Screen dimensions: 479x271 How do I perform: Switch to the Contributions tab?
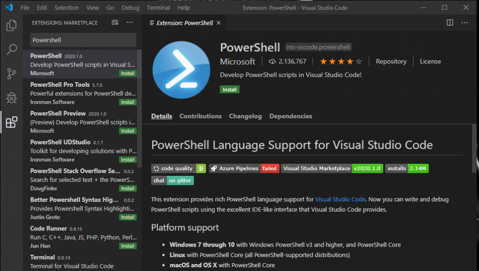coord(200,116)
